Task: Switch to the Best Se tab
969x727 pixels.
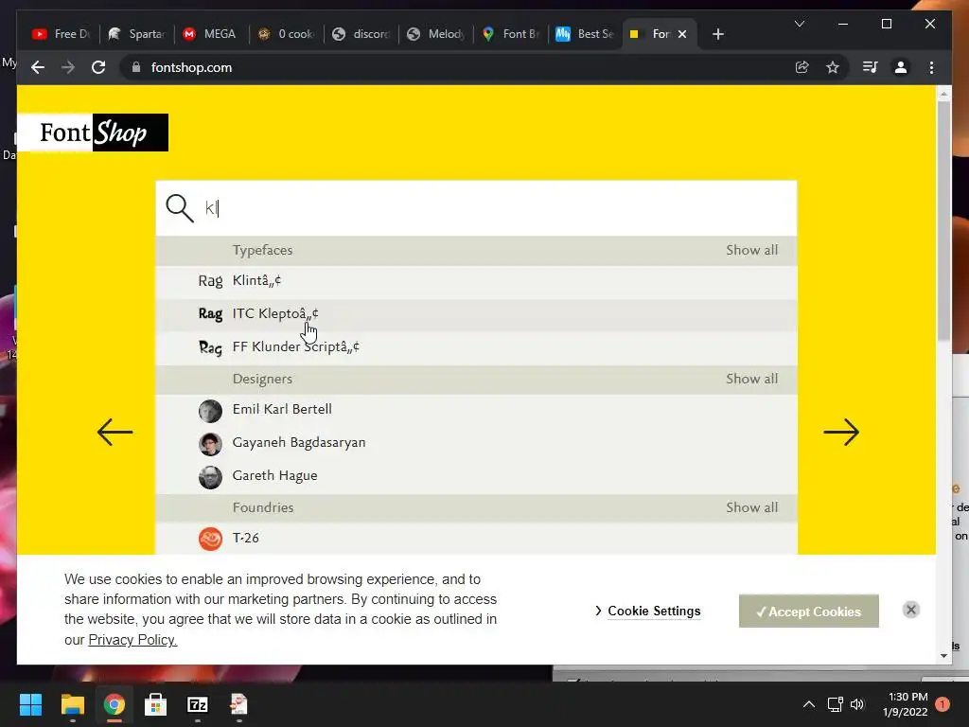Action: click(585, 34)
